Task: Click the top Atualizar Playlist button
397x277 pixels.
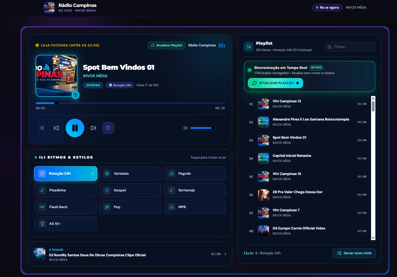Action: (x=167, y=45)
